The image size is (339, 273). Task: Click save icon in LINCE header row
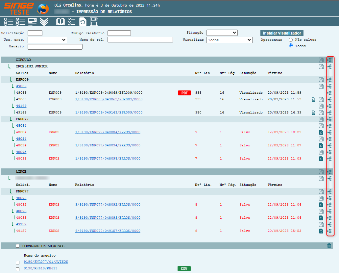(x=321, y=172)
